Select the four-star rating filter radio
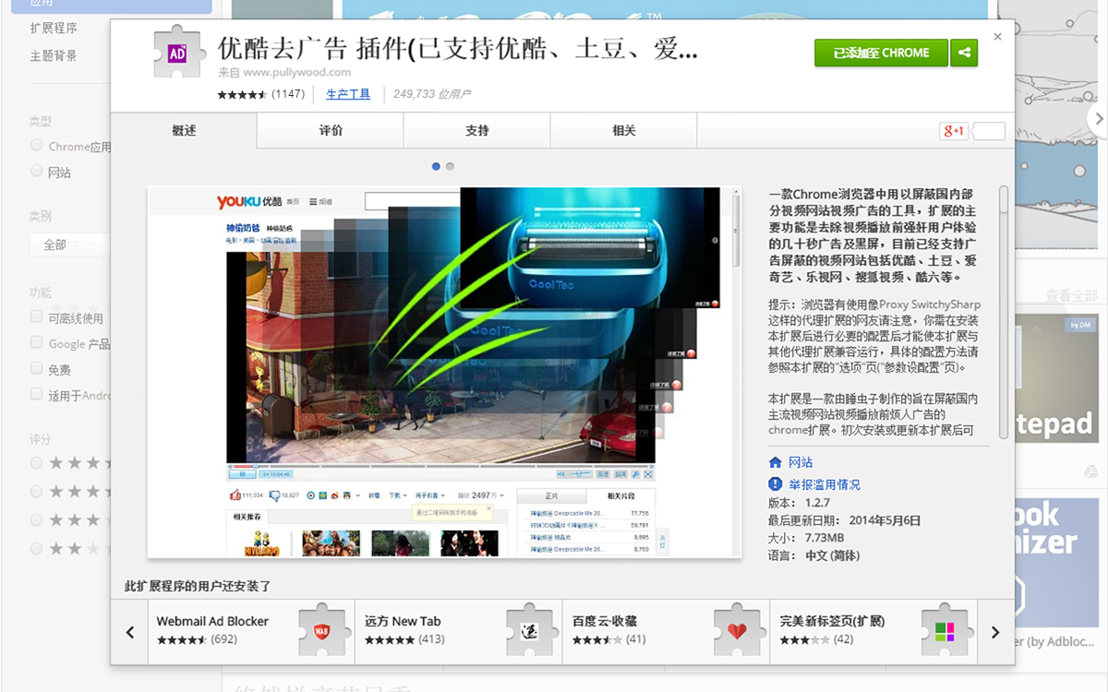1108x692 pixels. 37,491
